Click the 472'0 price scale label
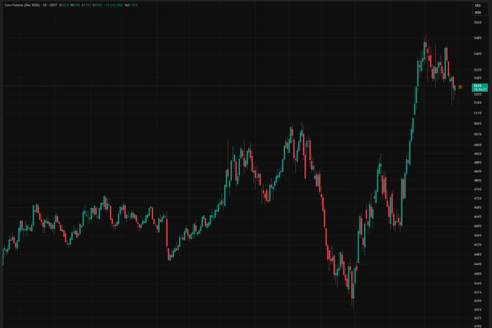The height and width of the screenshot is (328, 492). pyautogui.click(x=477, y=199)
